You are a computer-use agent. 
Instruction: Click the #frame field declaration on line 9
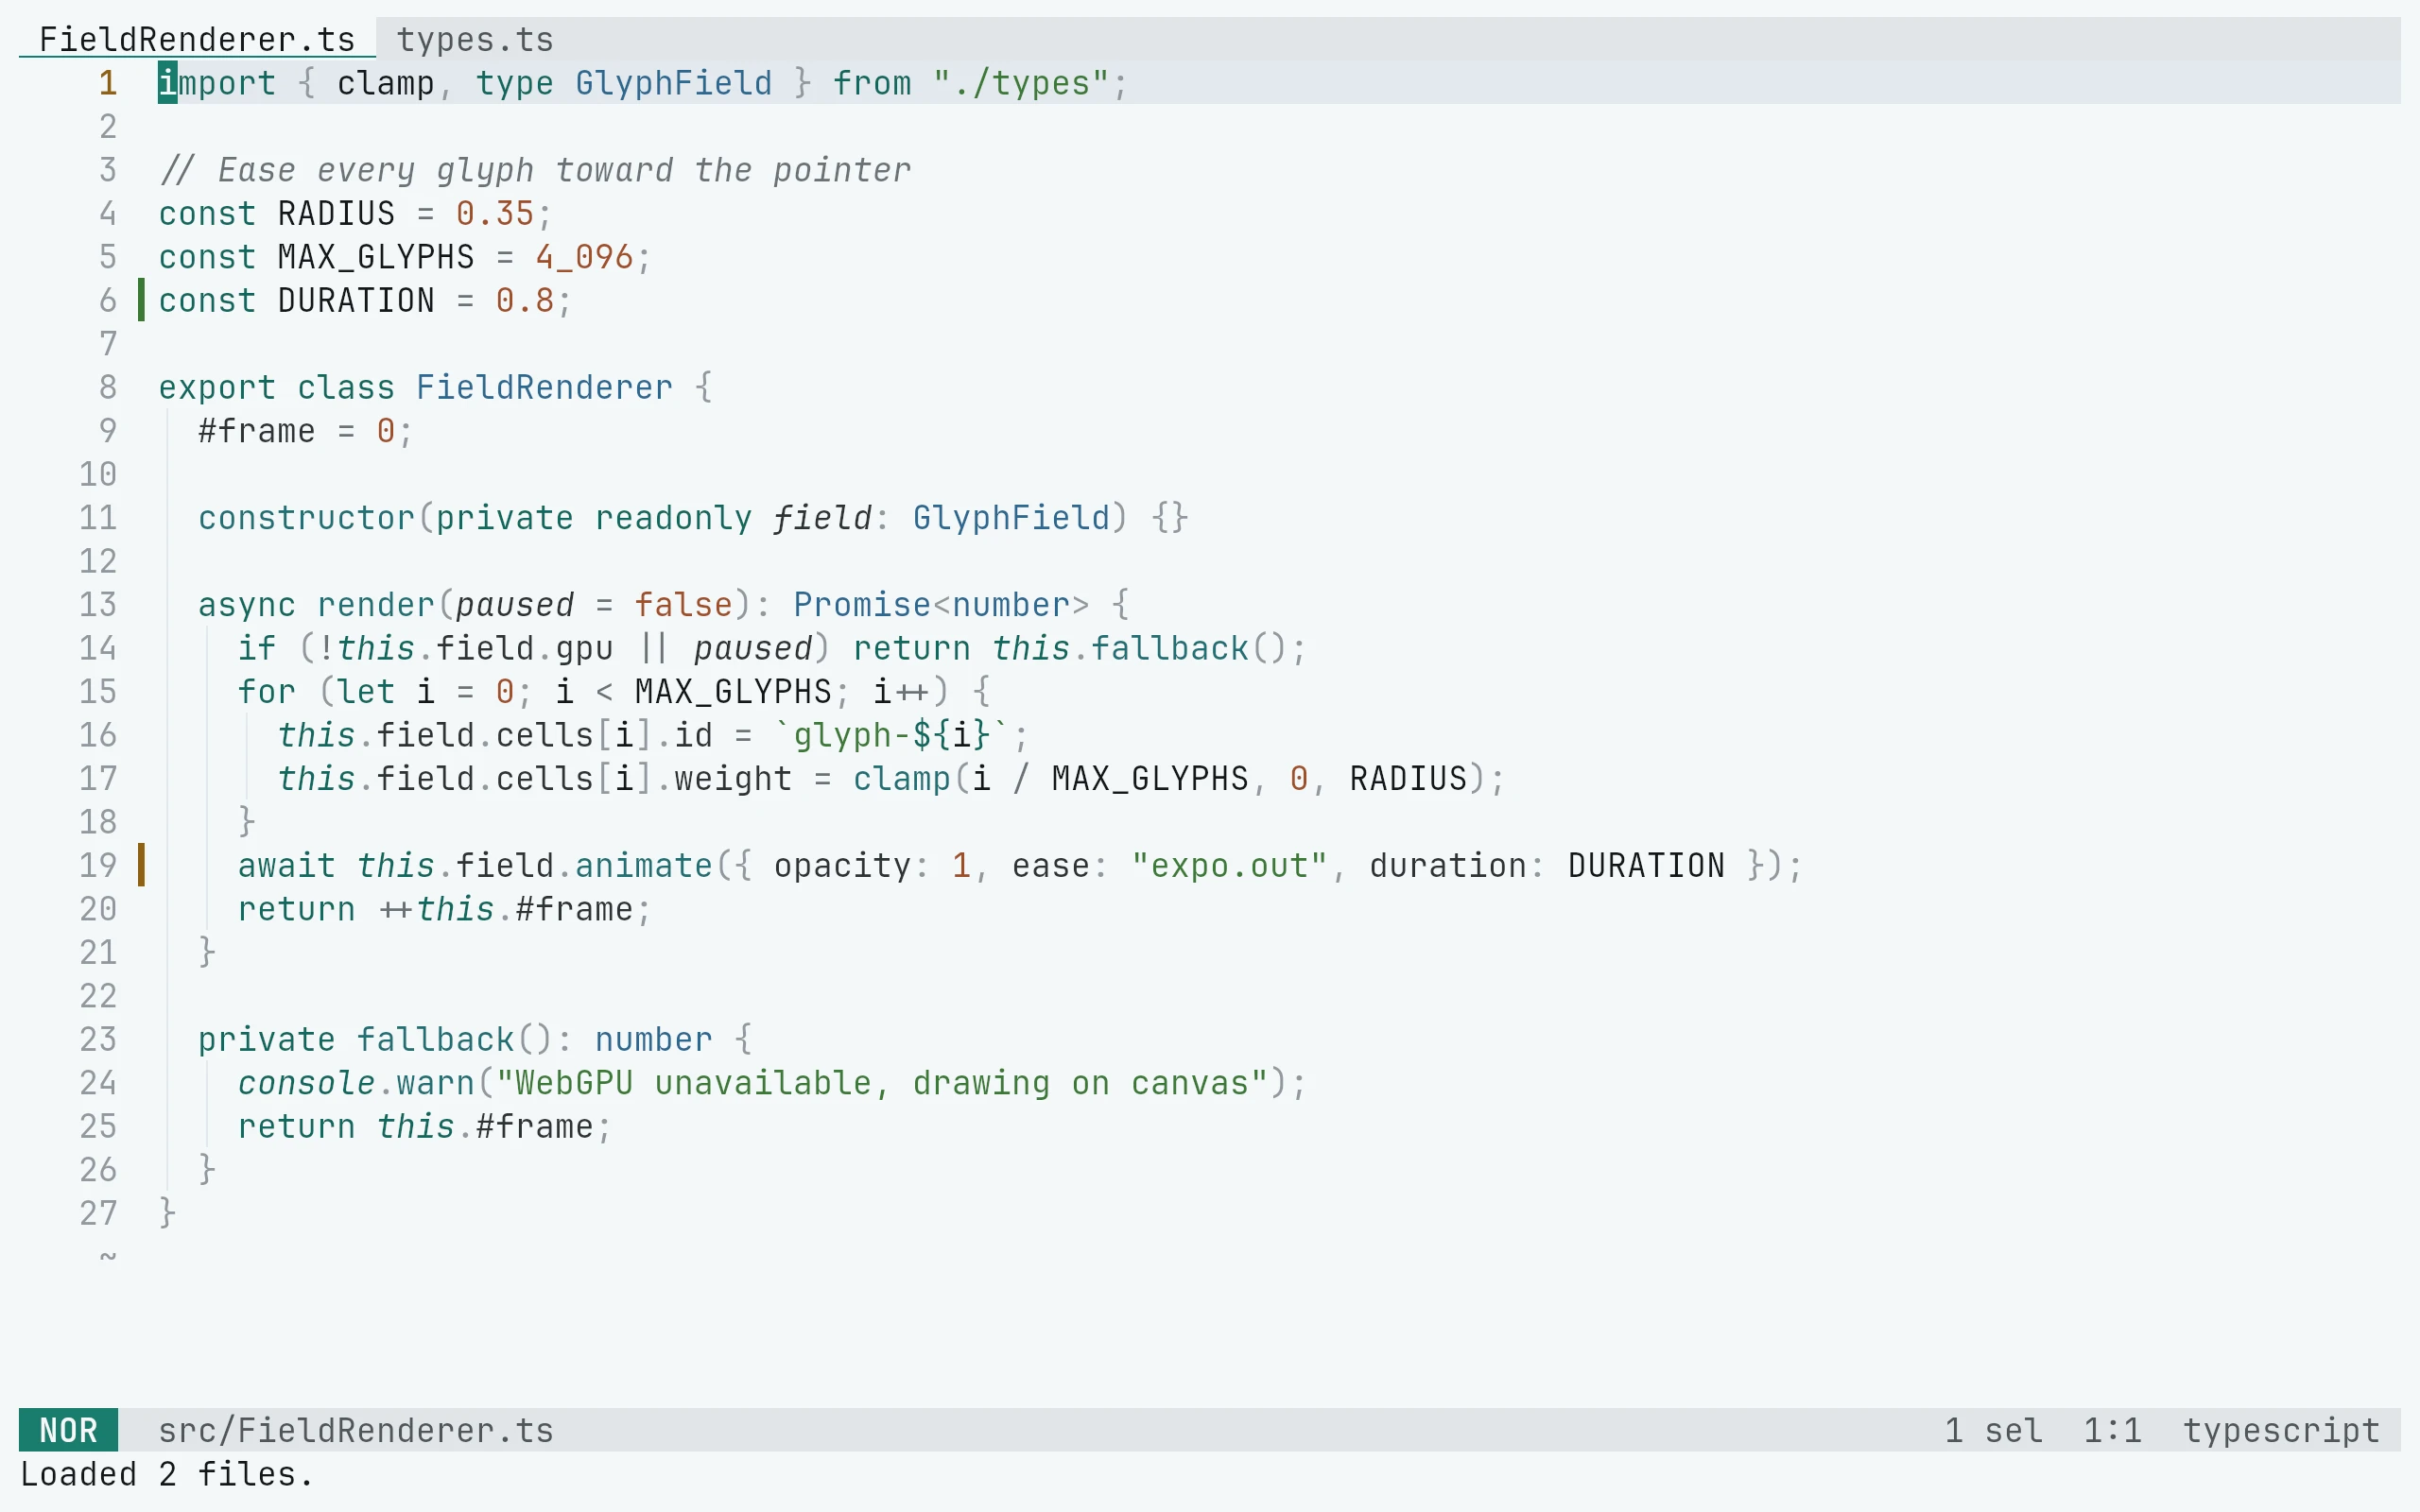click(x=257, y=431)
